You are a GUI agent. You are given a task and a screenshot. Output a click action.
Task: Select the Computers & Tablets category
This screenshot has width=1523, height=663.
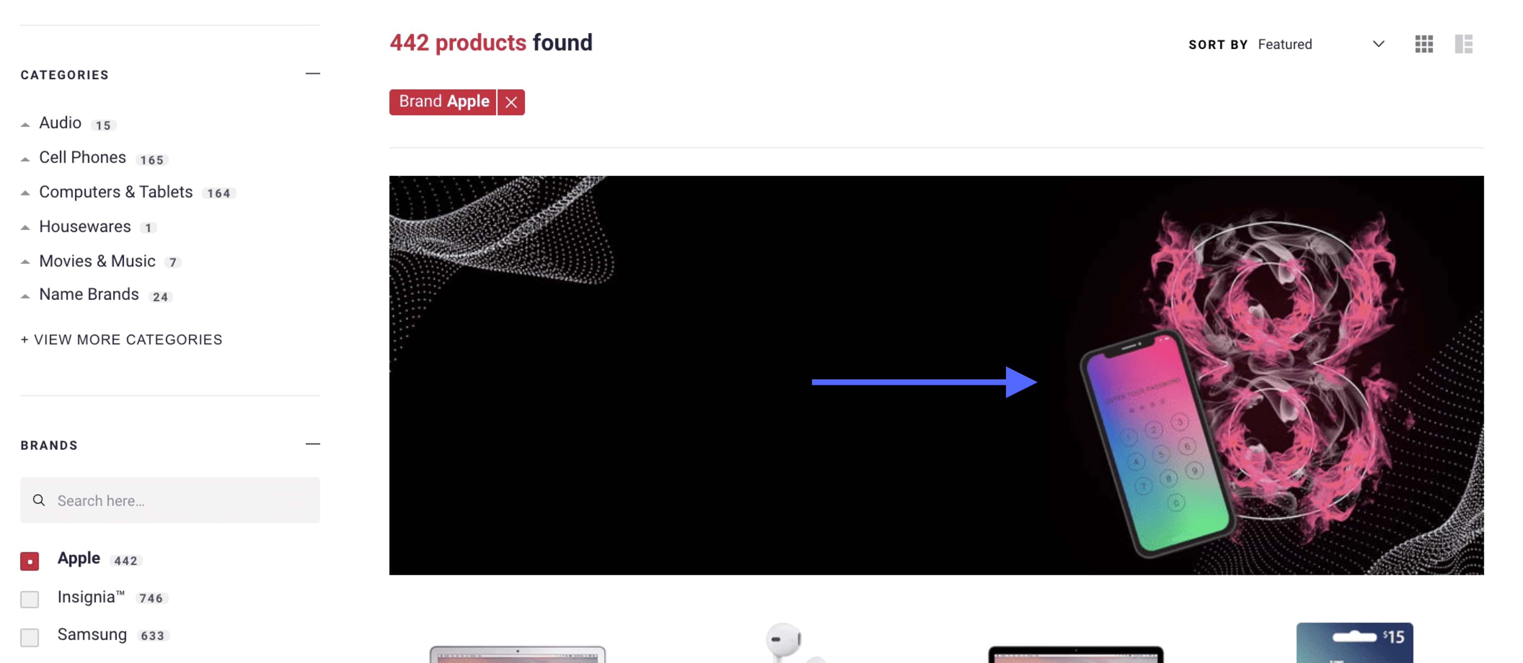tap(116, 191)
